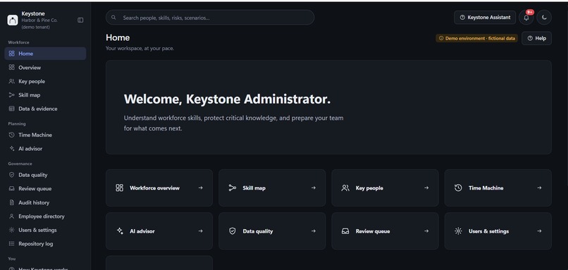Open AI advisor in sidebar

(45, 149)
